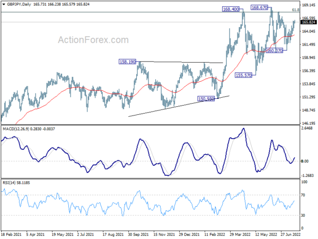Click the 17 Aug 2021 date label
This screenshot has width=318, height=239.
[113, 234]
